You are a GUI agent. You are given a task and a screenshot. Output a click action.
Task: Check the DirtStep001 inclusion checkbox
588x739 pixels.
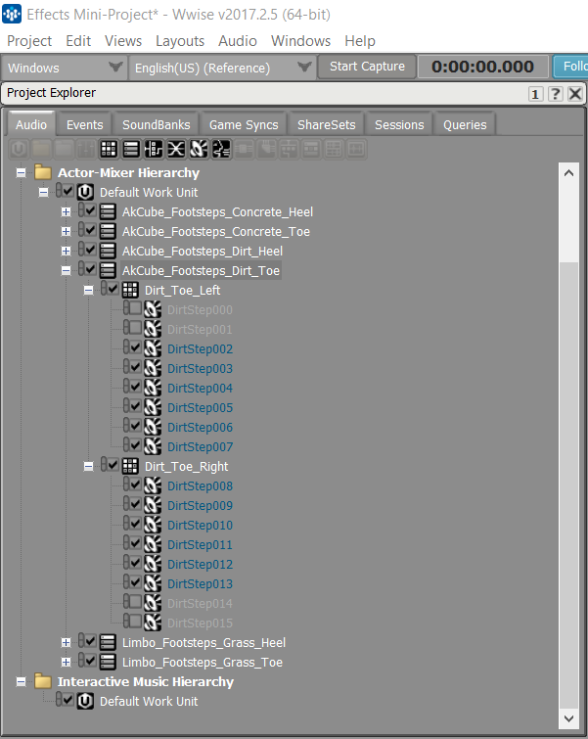click(x=136, y=327)
